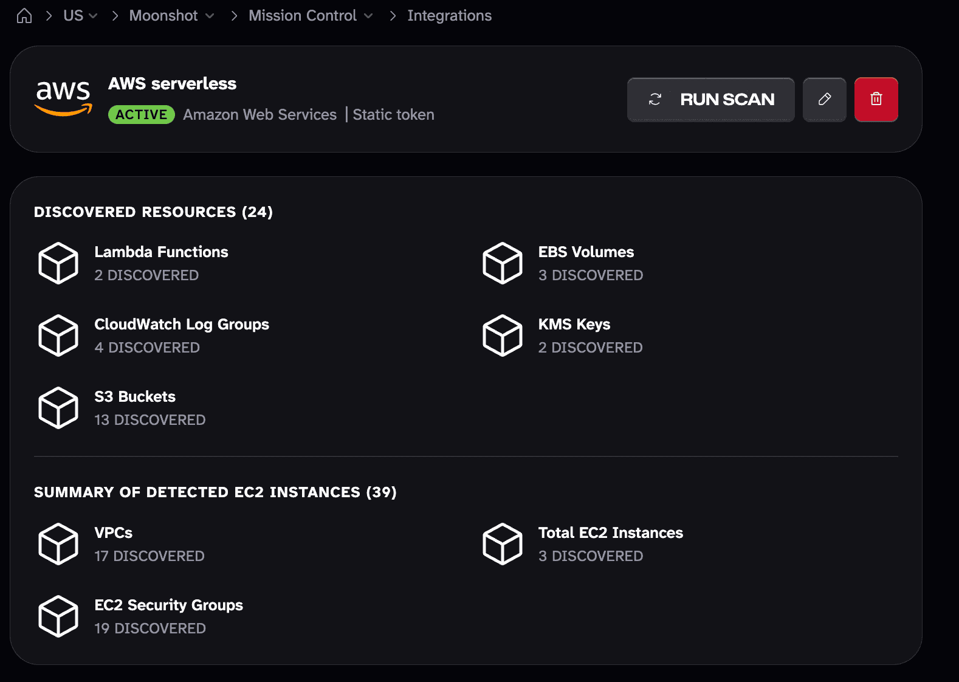Open the EBS Volumes resource label
This screenshot has height=682, width=959.
(x=586, y=252)
